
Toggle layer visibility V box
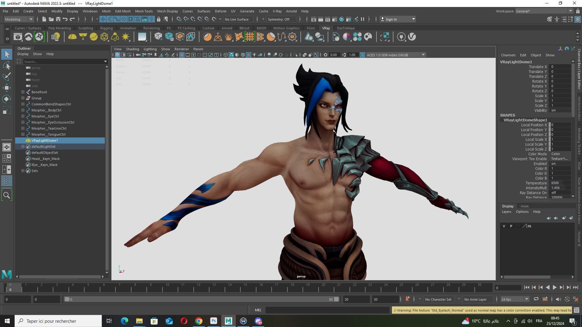pos(504,226)
